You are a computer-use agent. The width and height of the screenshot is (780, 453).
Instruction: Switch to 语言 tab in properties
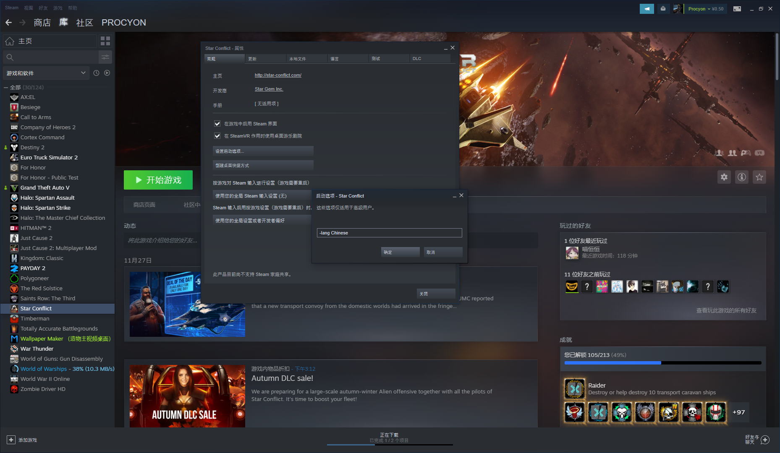348,59
